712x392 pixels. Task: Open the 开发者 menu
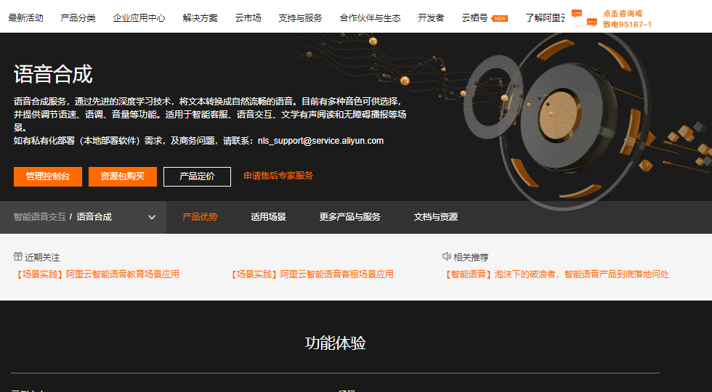coord(431,18)
